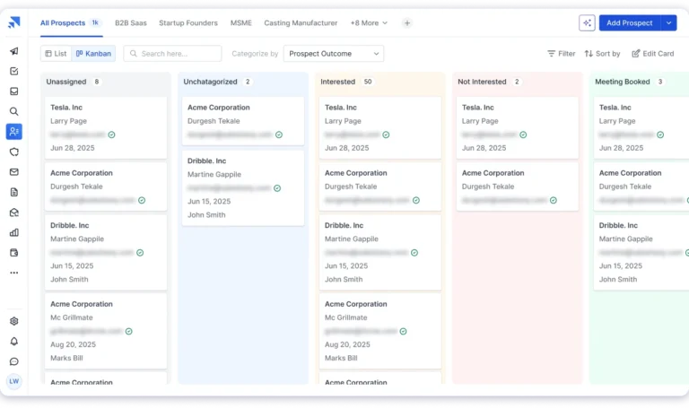The image size is (689, 408).
Task: Click the AI sparkle icon beside Add Prospect
Action: tap(587, 22)
